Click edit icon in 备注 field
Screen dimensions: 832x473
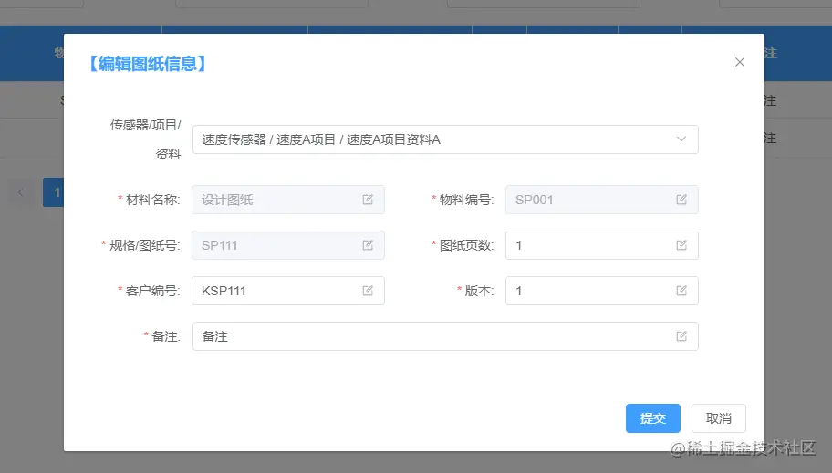681,336
